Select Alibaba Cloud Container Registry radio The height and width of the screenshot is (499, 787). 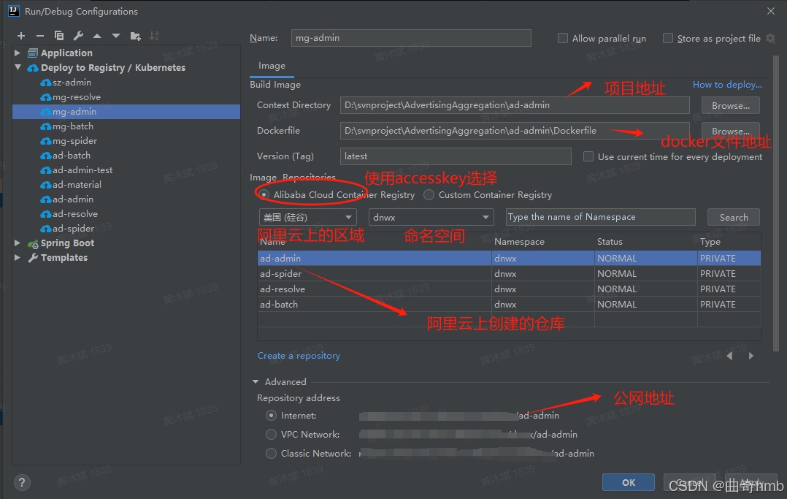(264, 194)
